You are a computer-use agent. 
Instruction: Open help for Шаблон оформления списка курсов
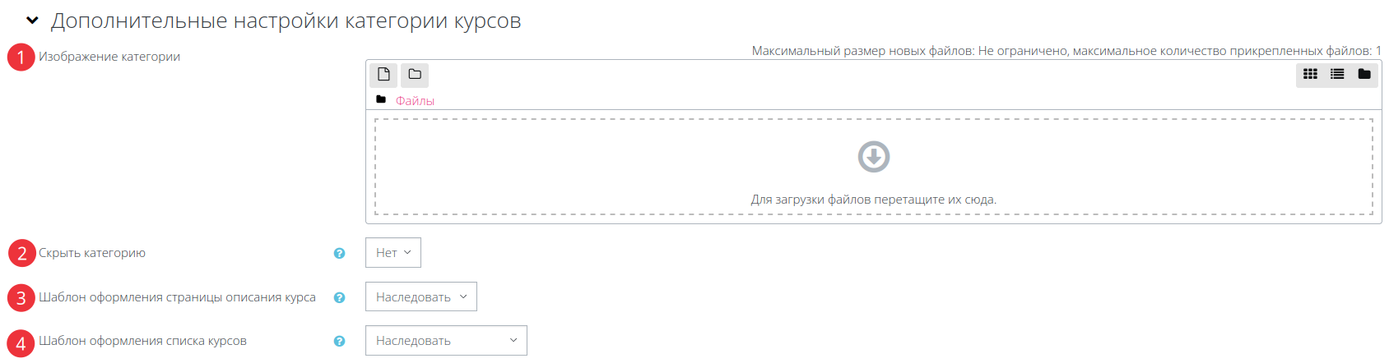pyautogui.click(x=339, y=341)
